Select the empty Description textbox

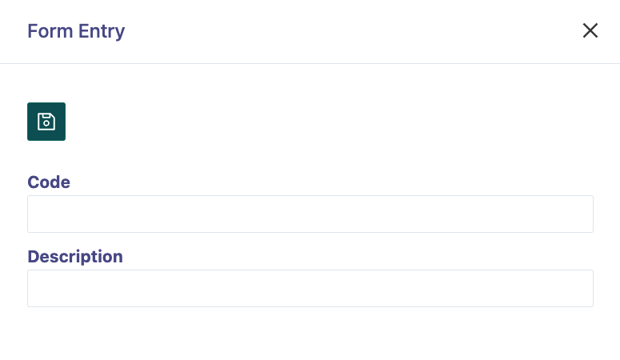tap(310, 288)
